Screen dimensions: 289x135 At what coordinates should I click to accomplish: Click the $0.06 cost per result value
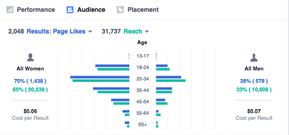30,111
